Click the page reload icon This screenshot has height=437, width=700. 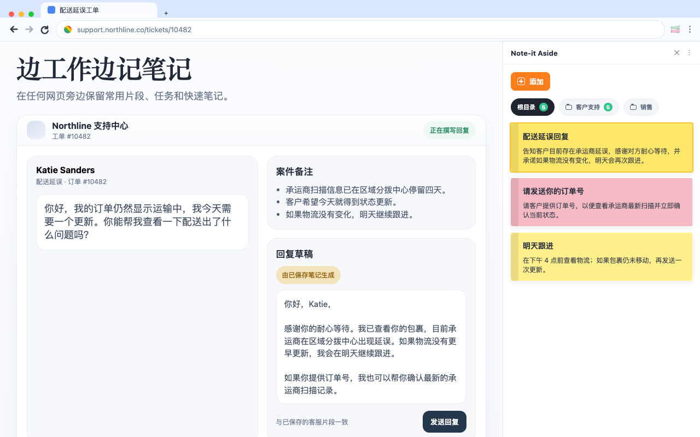pos(45,29)
